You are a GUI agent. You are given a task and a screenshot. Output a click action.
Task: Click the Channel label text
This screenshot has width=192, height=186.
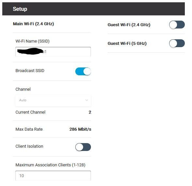coord(23,89)
